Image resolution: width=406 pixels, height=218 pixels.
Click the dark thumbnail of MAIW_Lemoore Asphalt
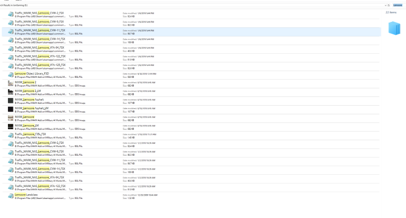click(11, 100)
